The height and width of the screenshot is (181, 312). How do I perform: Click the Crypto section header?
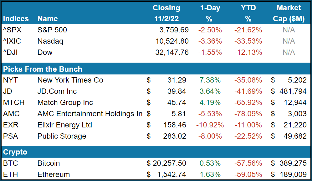click(x=15, y=152)
